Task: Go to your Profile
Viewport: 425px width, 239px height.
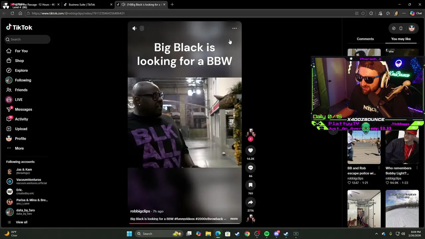Action: [x=20, y=138]
